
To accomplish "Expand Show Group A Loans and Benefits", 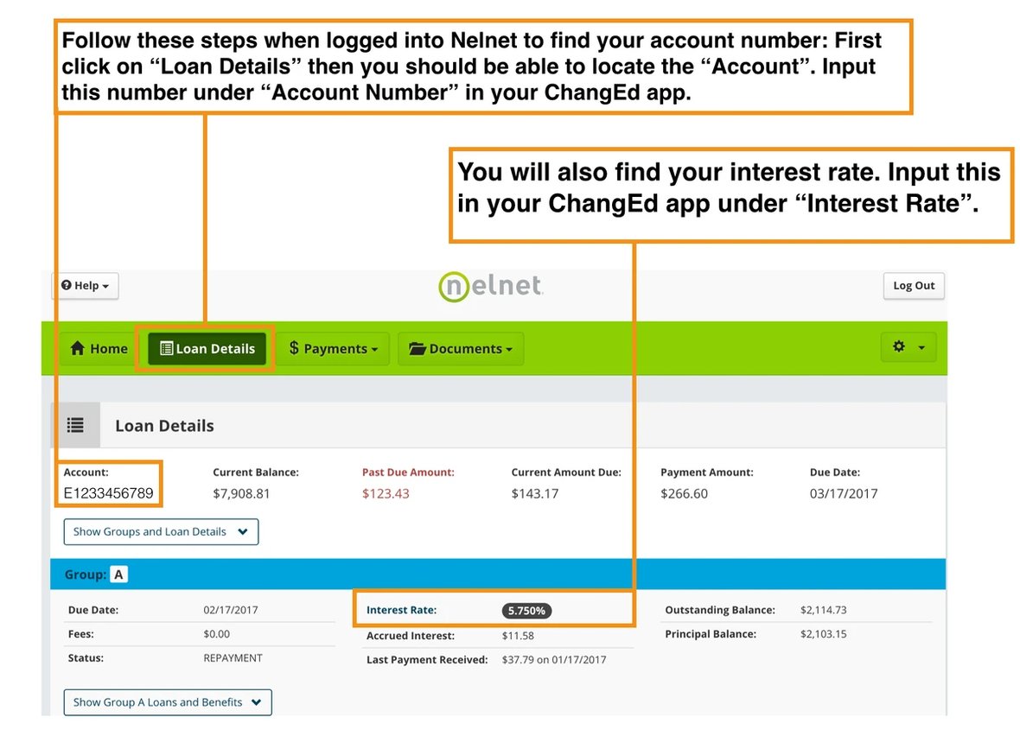I will (x=168, y=702).
